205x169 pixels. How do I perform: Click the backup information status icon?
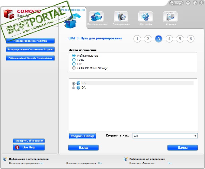tap(5, 159)
